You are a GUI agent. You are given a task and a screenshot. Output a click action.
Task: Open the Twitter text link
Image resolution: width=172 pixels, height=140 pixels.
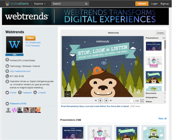13,93
